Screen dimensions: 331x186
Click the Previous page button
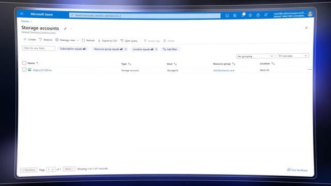tap(29, 170)
